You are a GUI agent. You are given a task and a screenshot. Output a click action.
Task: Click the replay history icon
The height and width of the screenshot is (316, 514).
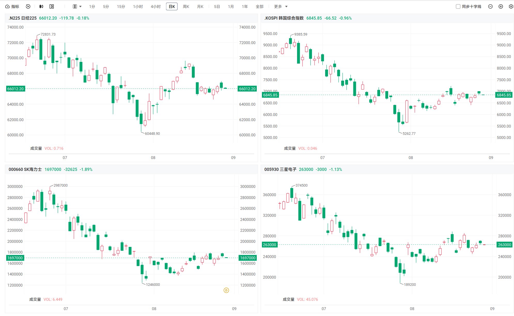[x=28, y=6]
